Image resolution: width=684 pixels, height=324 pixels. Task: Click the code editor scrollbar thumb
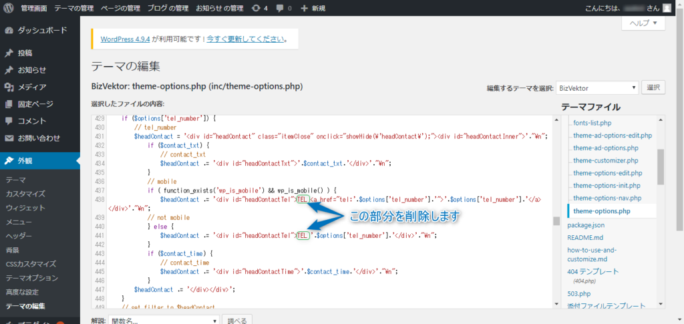coord(556,221)
